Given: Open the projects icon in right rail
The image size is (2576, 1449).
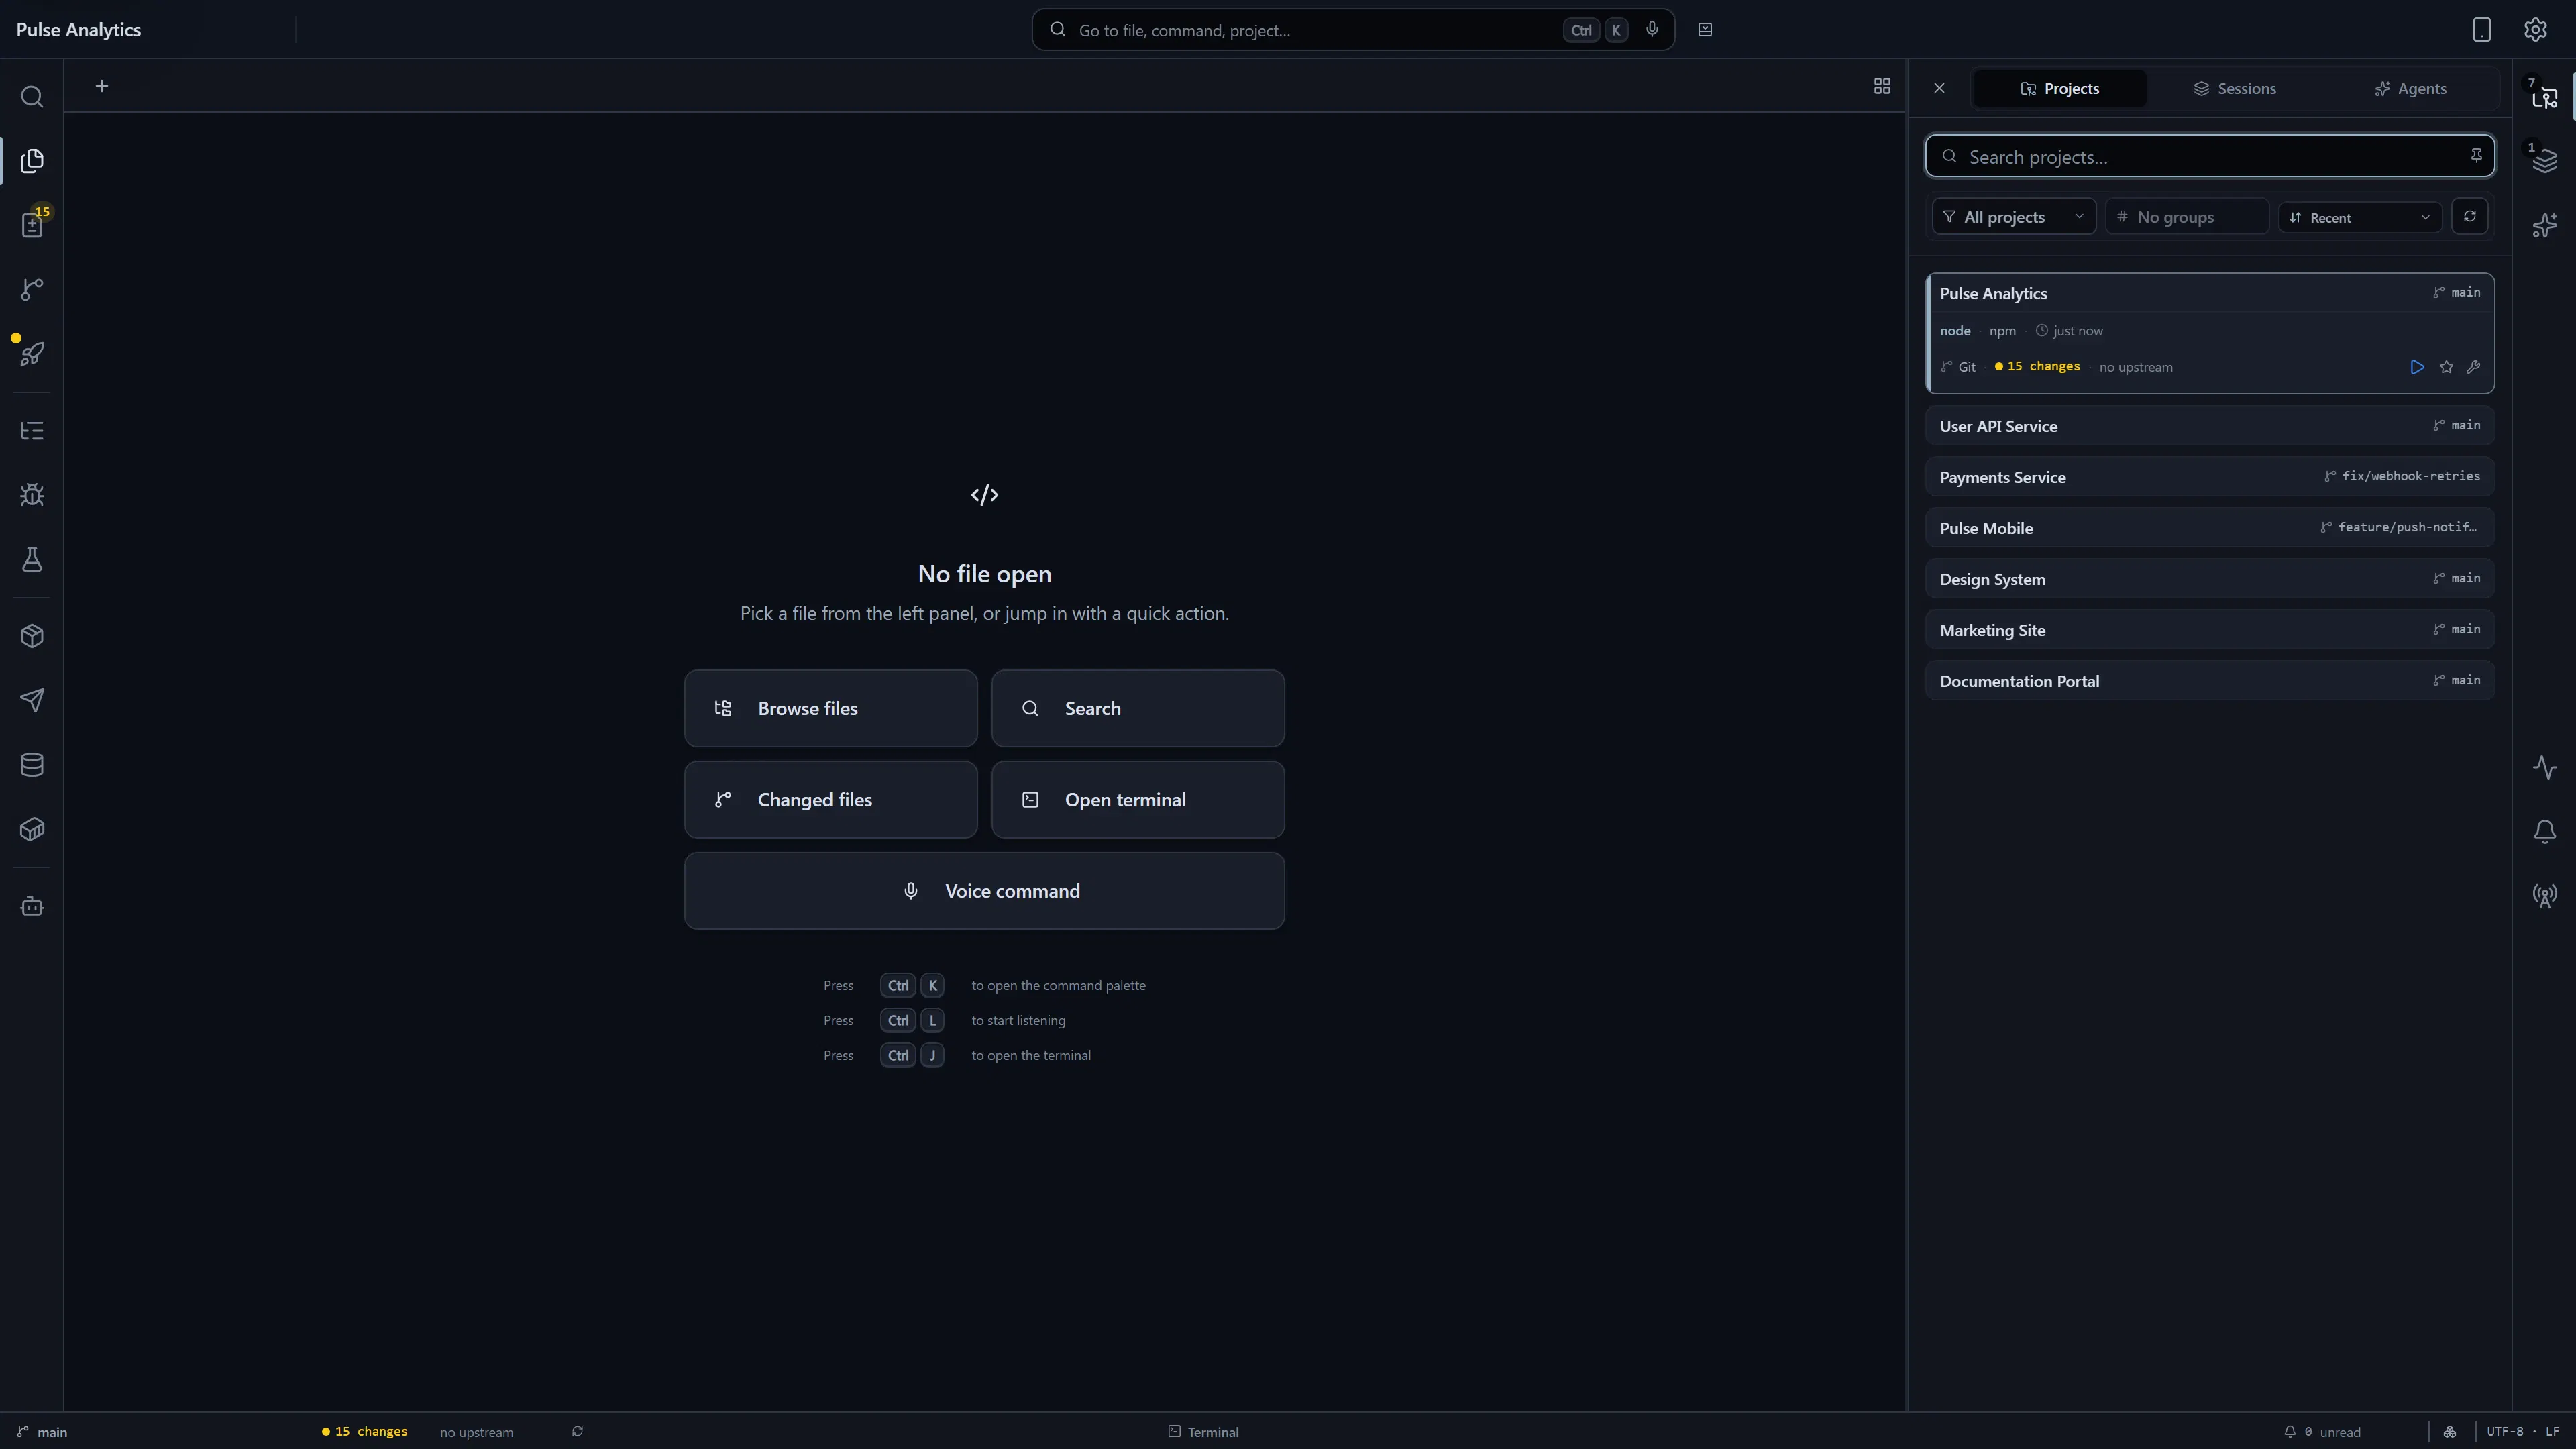Looking at the screenshot, I should pos(2545,97).
